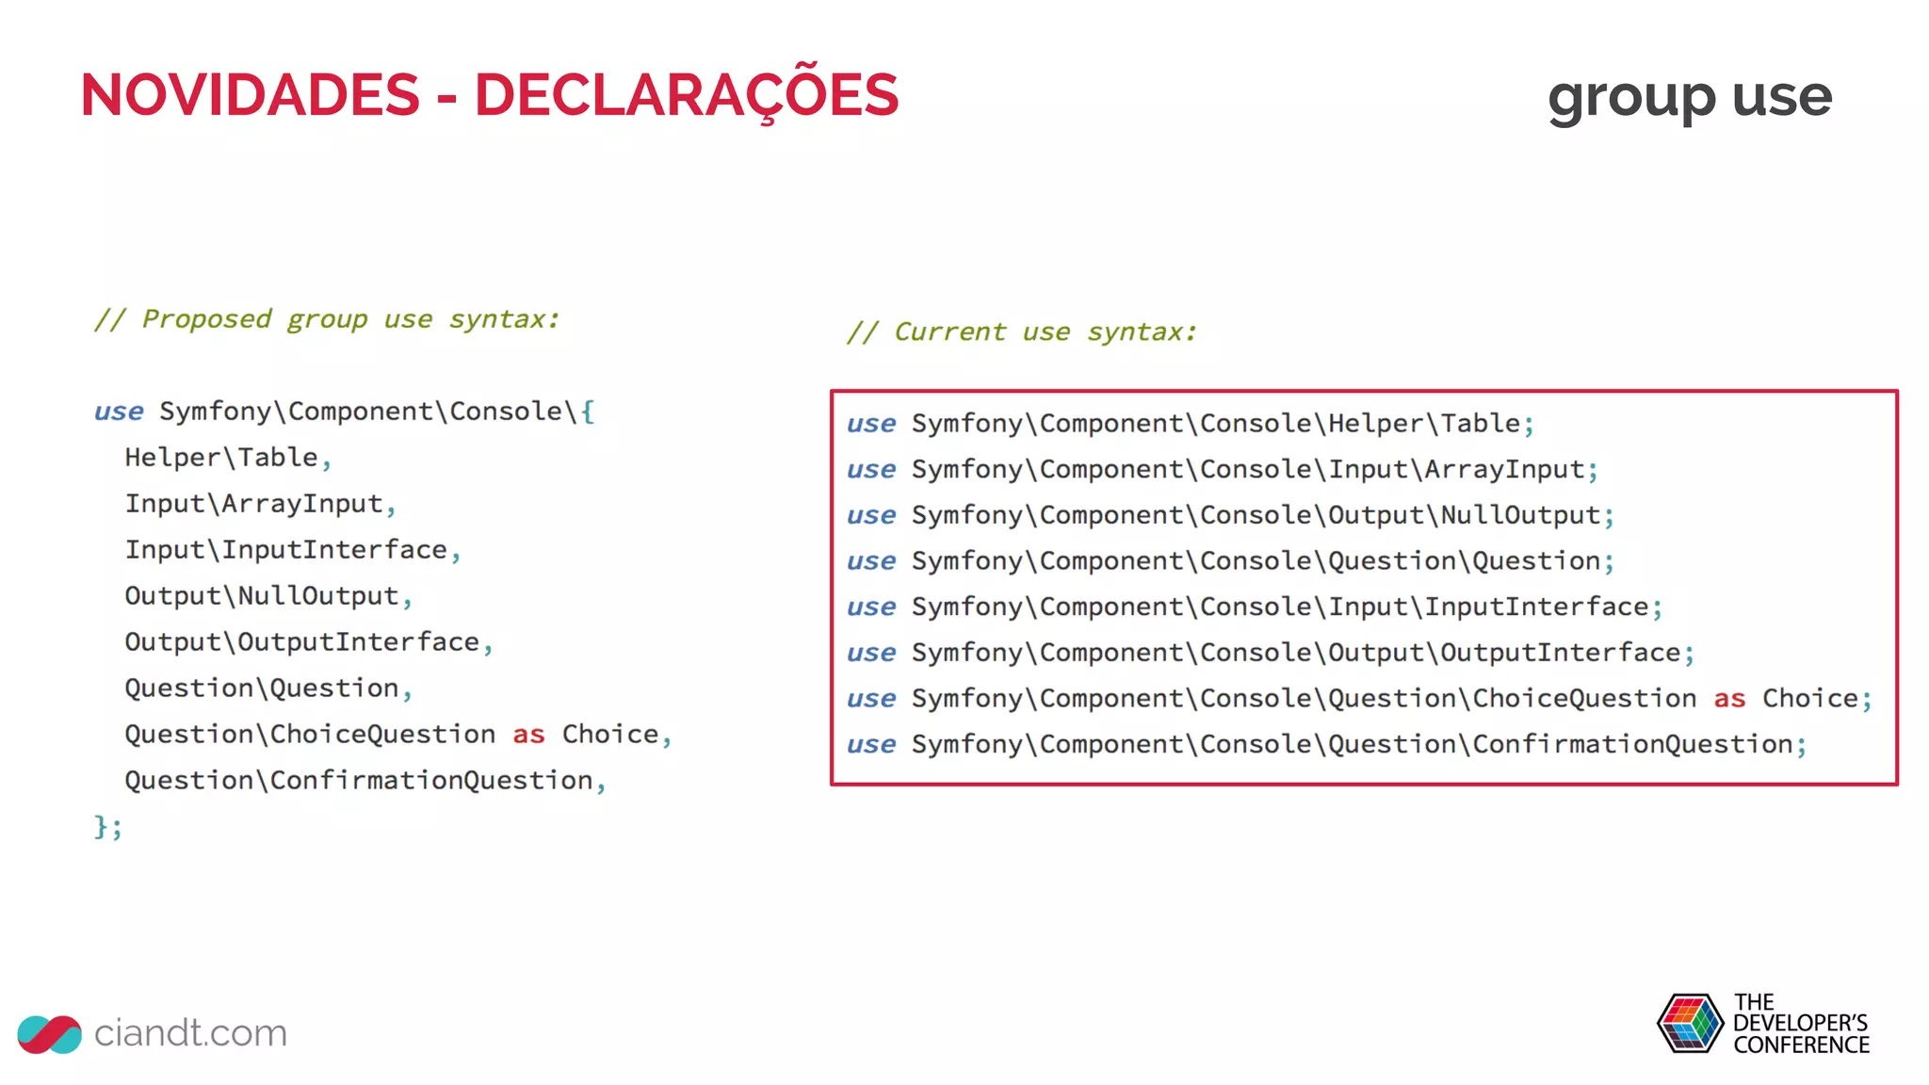Click the use Console\Question\ConfirmationQuestion statement
The height and width of the screenshot is (1085, 1929).
tap(1326, 745)
